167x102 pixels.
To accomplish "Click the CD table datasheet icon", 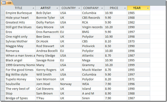I will [x=4, y=3].
